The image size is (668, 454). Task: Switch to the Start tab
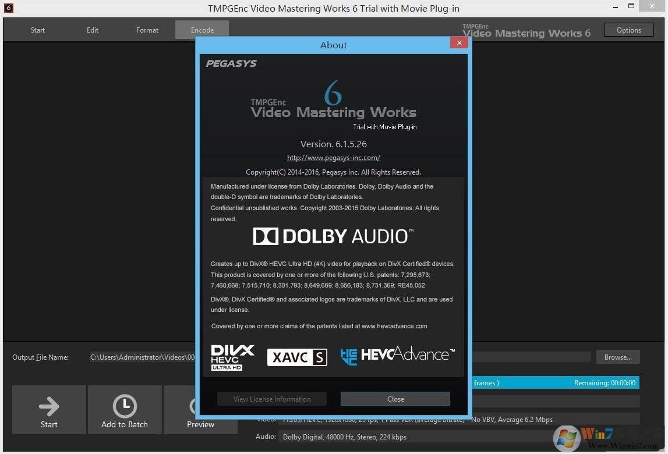38,30
